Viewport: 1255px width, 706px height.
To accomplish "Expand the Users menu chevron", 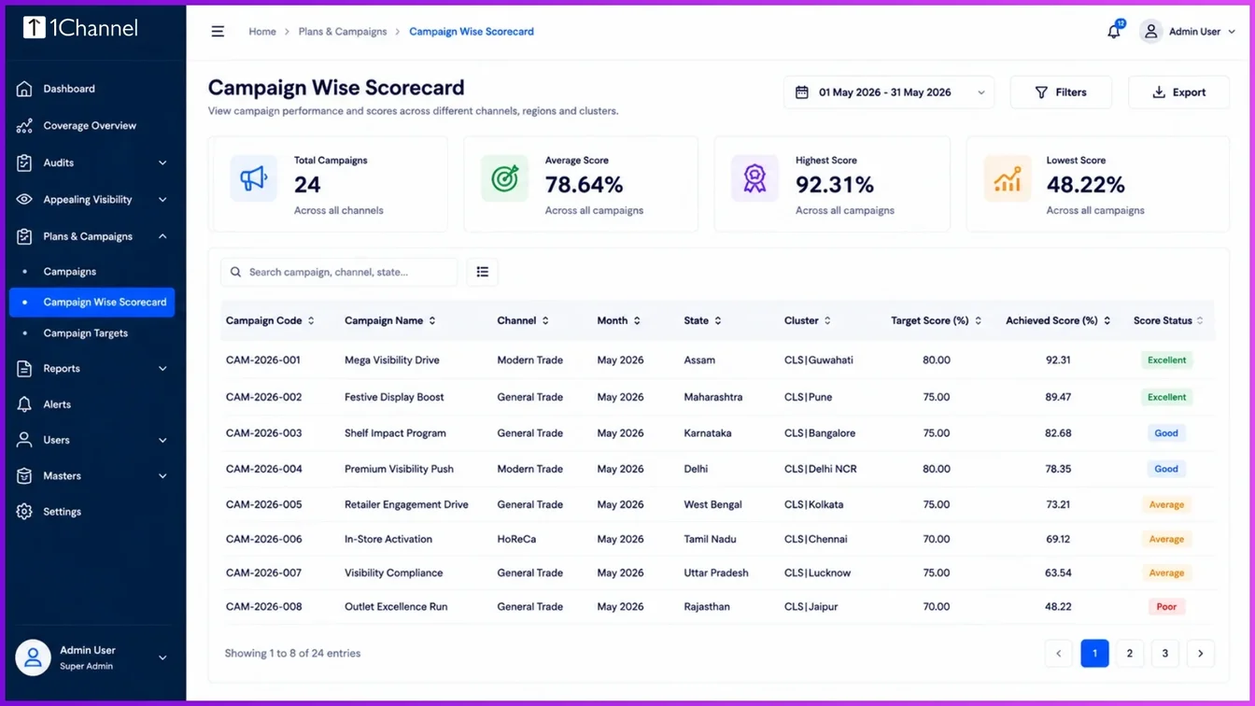I will [x=162, y=440].
